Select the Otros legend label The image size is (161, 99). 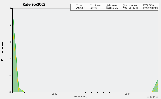pos(93,8)
